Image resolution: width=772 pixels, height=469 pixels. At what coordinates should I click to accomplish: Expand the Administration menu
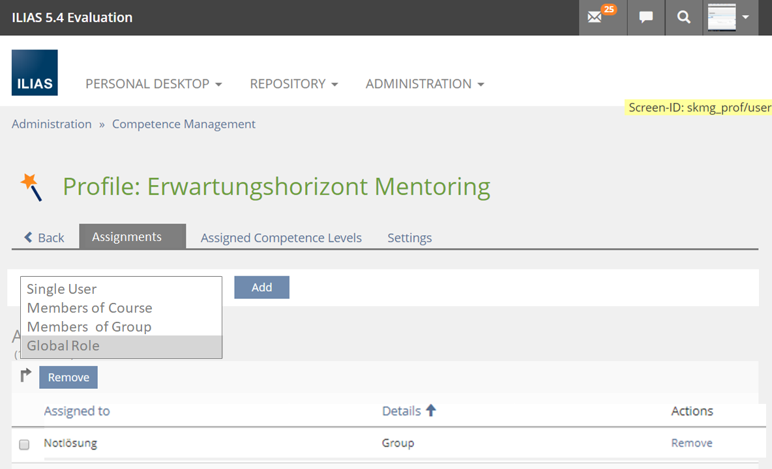tap(425, 84)
